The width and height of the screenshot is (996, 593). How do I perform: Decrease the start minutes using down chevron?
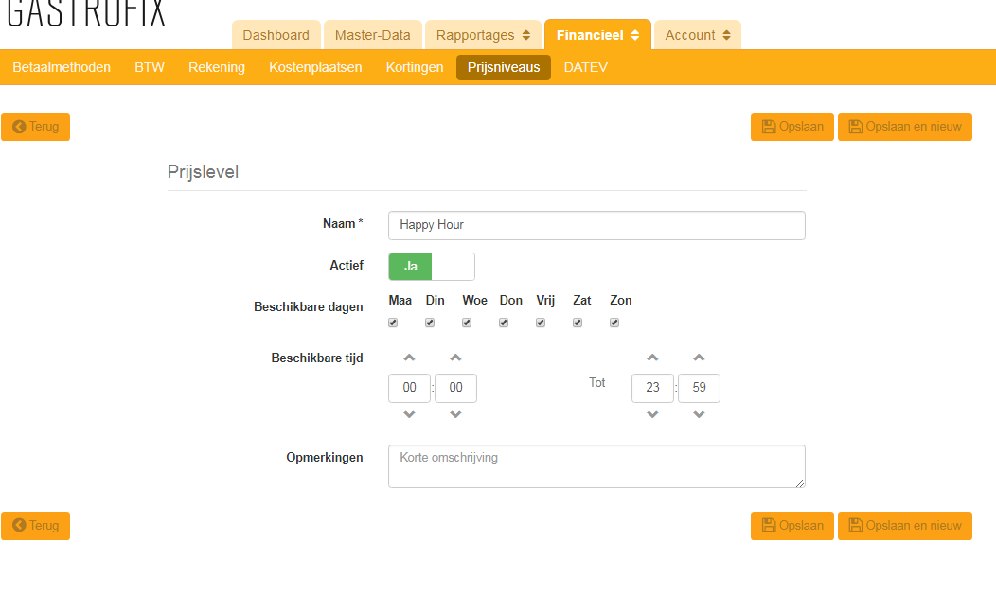click(x=455, y=414)
